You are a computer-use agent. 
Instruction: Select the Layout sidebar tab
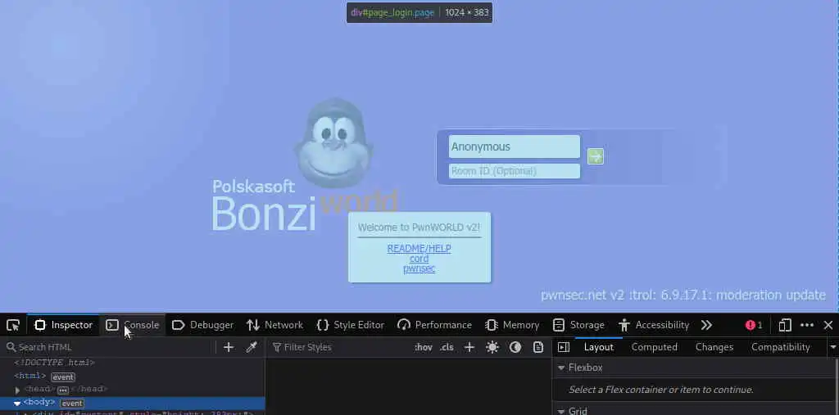(x=599, y=347)
